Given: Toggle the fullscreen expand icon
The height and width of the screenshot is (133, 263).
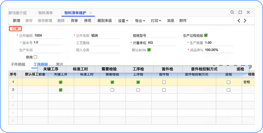Looking at the screenshot, I should click(x=240, y=12).
